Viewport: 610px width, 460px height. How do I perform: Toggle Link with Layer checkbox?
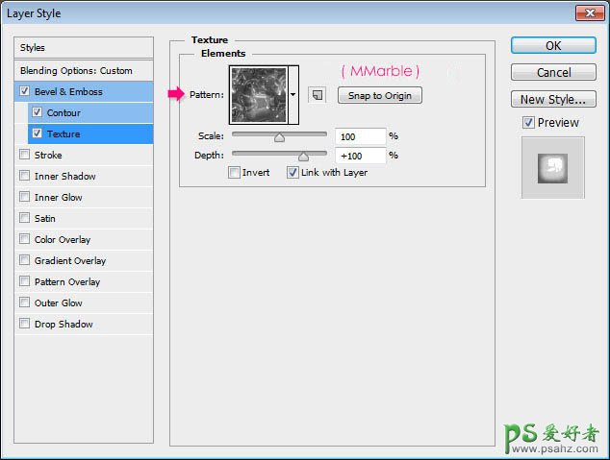point(292,173)
